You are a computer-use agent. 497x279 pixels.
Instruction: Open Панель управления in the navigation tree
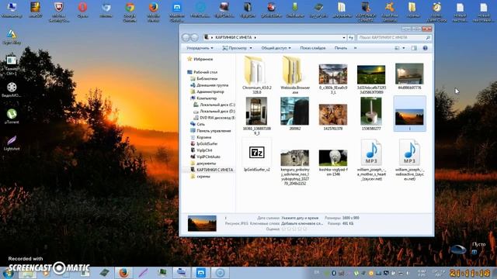pyautogui.click(x=210, y=131)
